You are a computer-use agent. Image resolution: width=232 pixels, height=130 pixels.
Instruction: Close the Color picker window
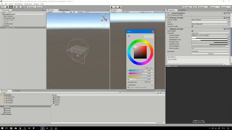tap(153, 31)
